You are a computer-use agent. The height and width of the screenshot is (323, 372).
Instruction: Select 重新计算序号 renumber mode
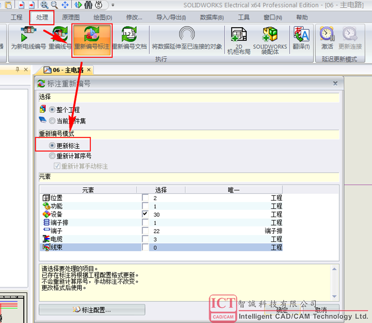pyautogui.click(x=52, y=156)
